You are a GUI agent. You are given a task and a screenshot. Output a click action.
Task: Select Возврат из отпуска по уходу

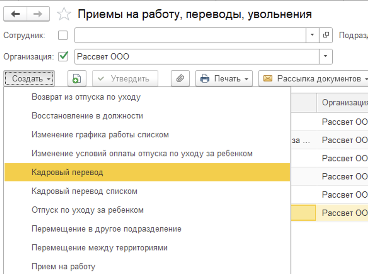[x=147, y=97]
